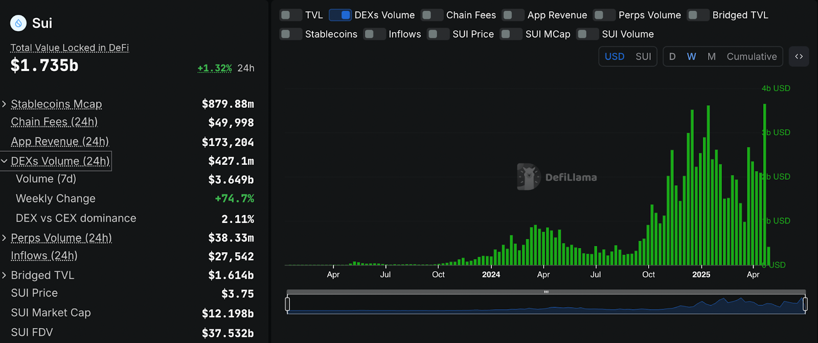Grab the left range slider handle
Image resolution: width=818 pixels, height=343 pixels.
pyautogui.click(x=287, y=304)
